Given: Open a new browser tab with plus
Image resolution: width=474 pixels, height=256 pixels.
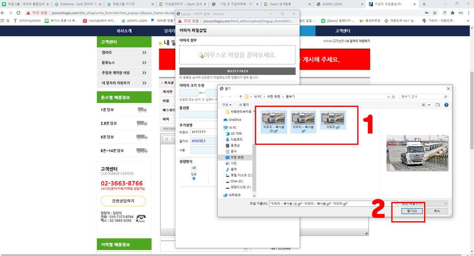Looking at the screenshot, I should coord(424,4).
